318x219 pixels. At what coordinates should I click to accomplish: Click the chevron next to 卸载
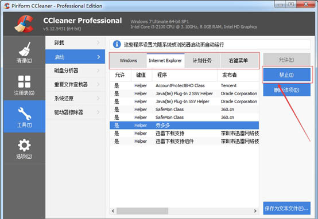click(x=98, y=43)
